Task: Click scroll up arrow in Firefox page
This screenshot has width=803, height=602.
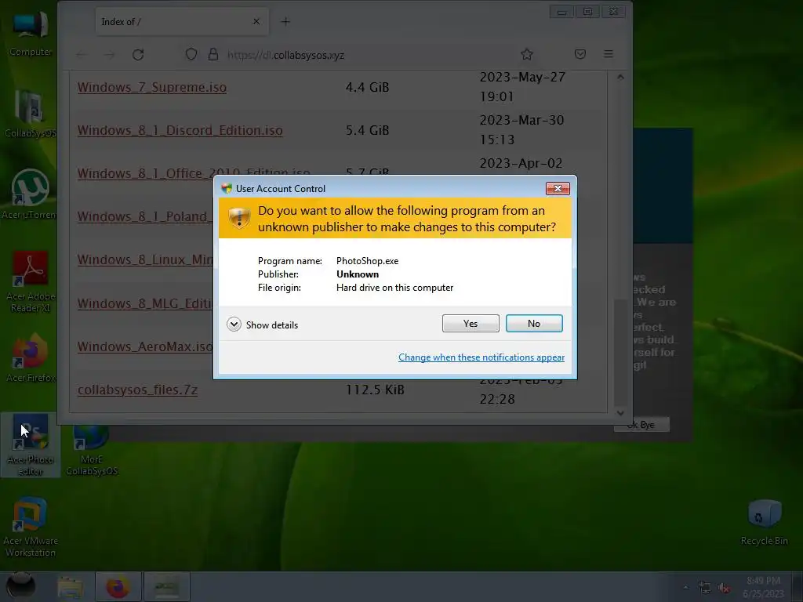Action: coord(620,78)
